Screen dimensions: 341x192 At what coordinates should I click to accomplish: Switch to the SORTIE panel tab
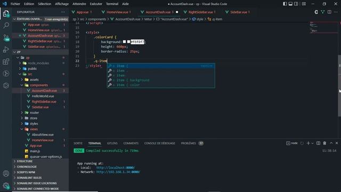pyautogui.click(x=78, y=143)
